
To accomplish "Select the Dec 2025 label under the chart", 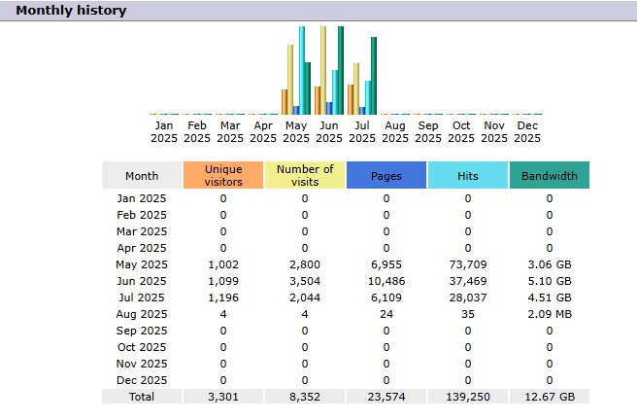I will tap(527, 131).
